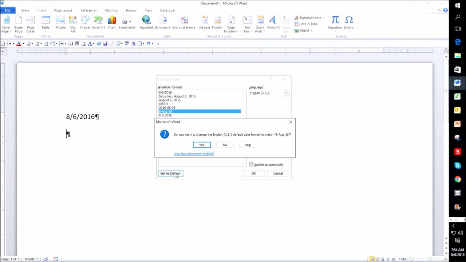Open Quick Parts menu
Image resolution: width=466 pixels, height=262 pixels.
[x=260, y=24]
